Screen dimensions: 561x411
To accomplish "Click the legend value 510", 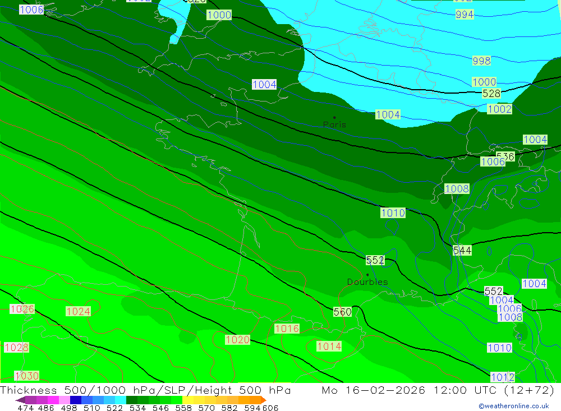I will pyautogui.click(x=91, y=408).
